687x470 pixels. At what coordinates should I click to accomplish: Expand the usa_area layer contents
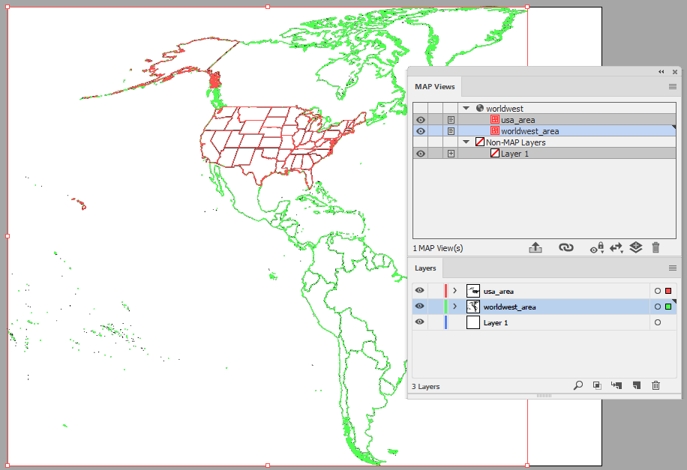pos(453,291)
